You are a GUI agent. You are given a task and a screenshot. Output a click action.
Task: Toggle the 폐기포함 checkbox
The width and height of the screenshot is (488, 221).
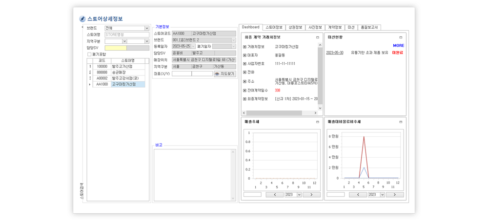point(89,55)
